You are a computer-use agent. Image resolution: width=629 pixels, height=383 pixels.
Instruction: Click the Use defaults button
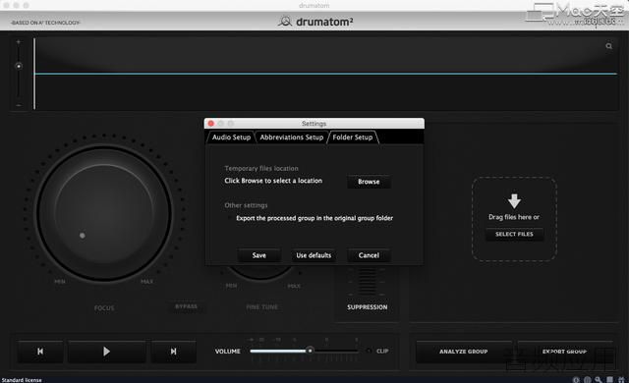coord(314,255)
